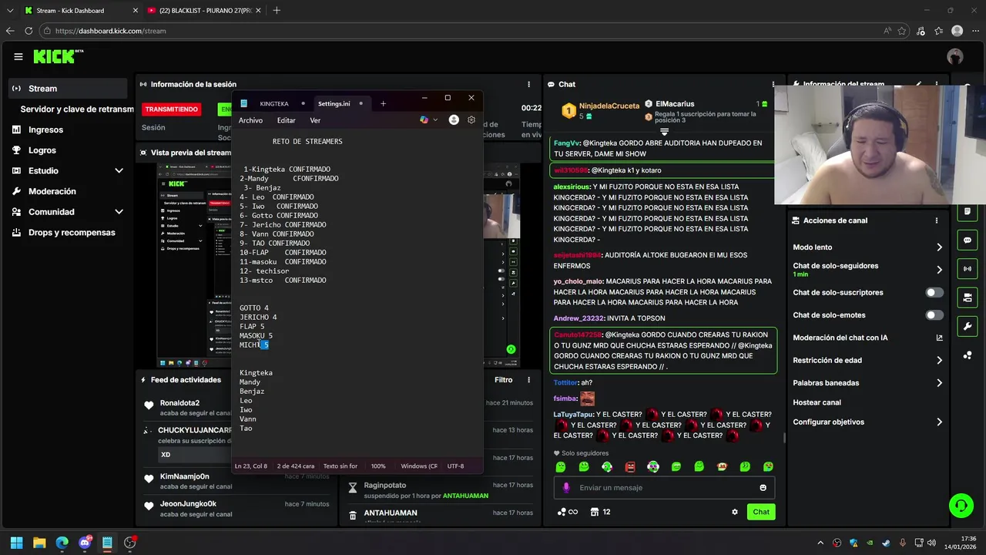
Task: Open the Ver menu in Notepad
Action: pyautogui.click(x=315, y=120)
